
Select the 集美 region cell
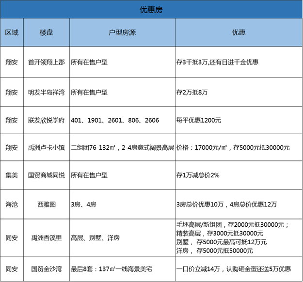12,175
